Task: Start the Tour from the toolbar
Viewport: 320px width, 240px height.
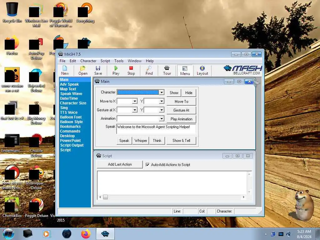Action: [167, 70]
